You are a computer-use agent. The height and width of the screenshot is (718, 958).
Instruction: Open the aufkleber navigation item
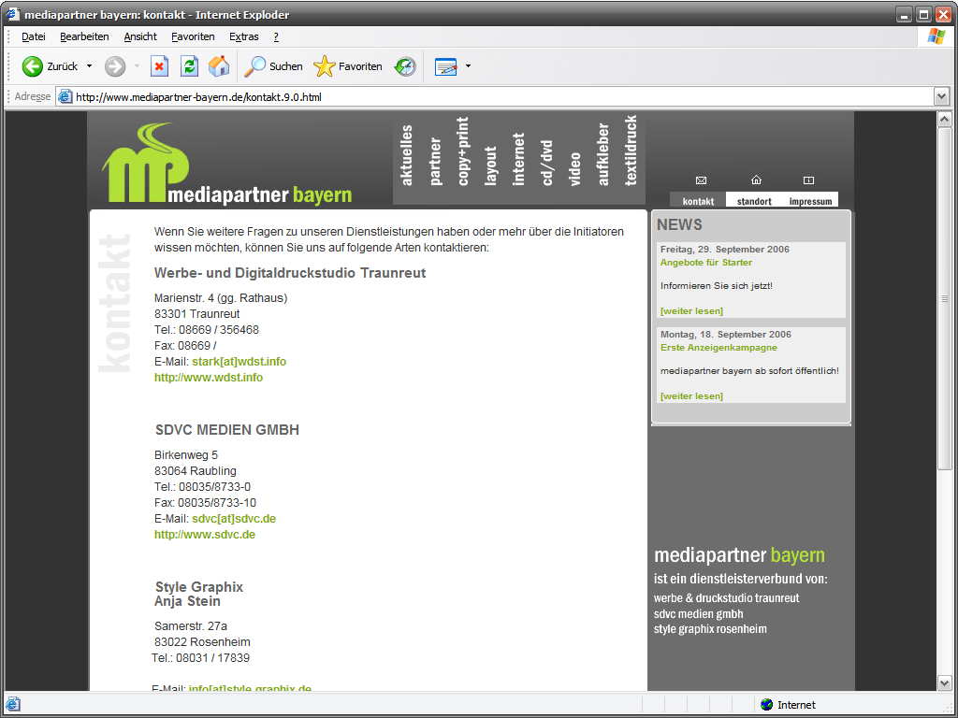tap(603, 154)
